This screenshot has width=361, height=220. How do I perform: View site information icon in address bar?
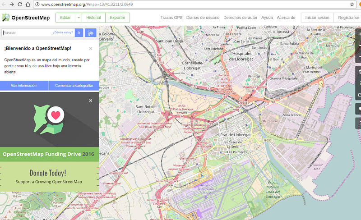(x=37, y=5)
